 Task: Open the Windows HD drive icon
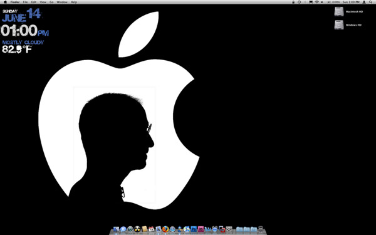pos(339,24)
